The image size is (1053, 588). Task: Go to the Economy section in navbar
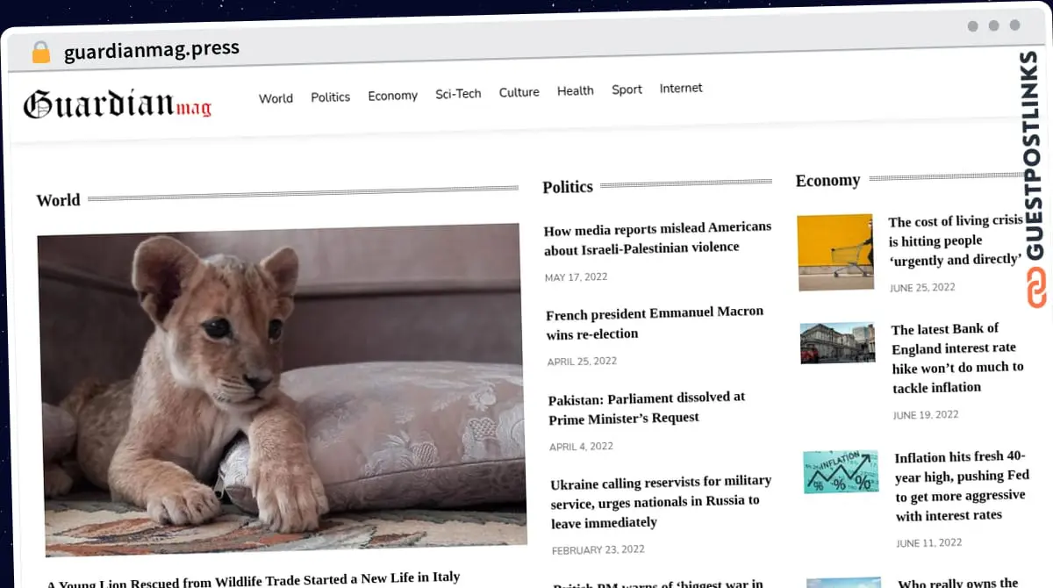point(392,96)
